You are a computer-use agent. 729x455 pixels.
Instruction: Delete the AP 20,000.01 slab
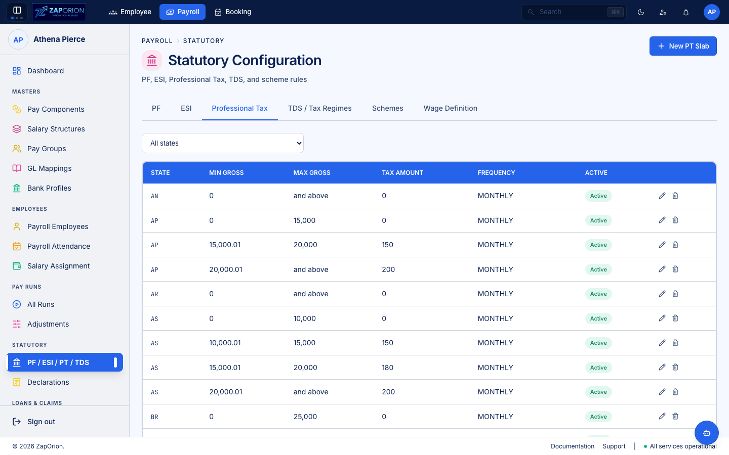coord(675,269)
